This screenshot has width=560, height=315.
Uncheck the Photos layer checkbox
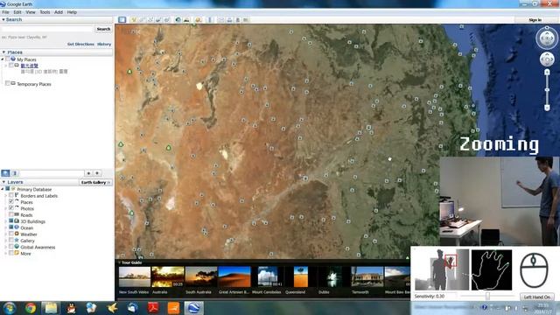11,208
